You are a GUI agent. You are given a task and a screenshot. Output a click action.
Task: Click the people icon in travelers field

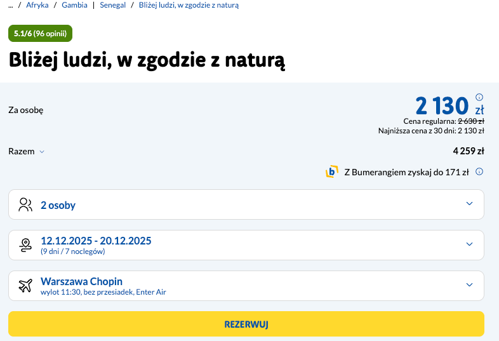click(x=25, y=204)
